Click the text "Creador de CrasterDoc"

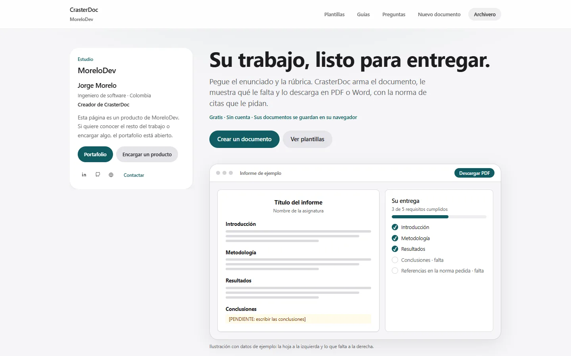pos(103,105)
